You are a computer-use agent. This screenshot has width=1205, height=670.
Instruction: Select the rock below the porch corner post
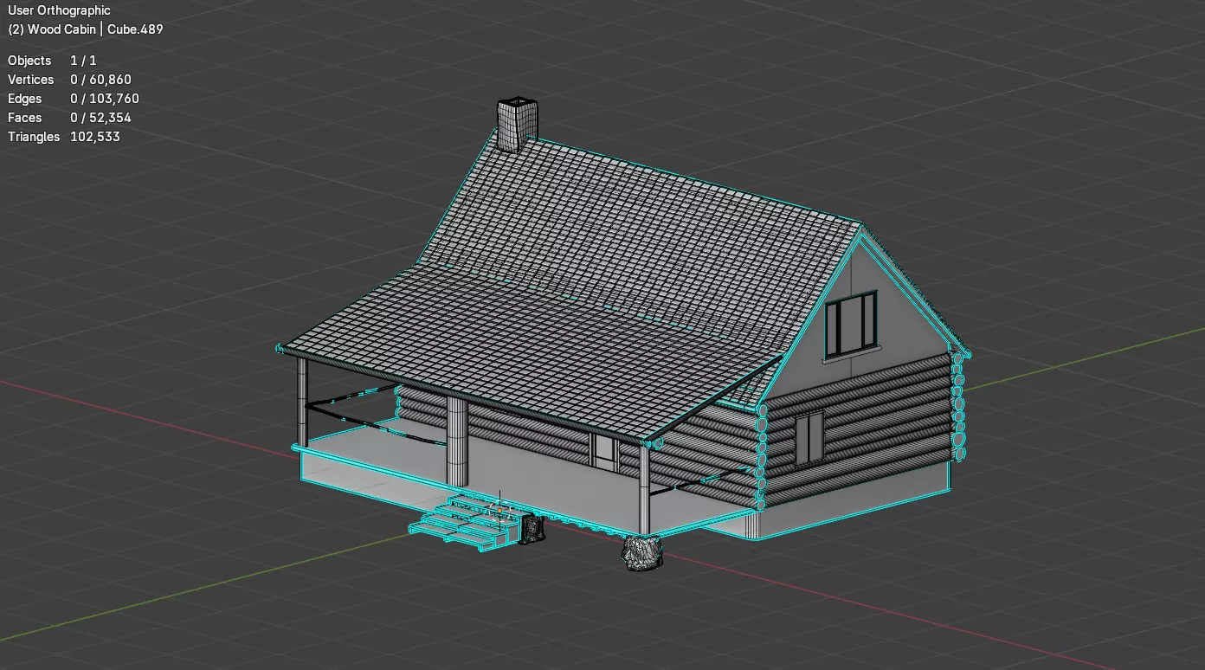pyautogui.click(x=642, y=552)
